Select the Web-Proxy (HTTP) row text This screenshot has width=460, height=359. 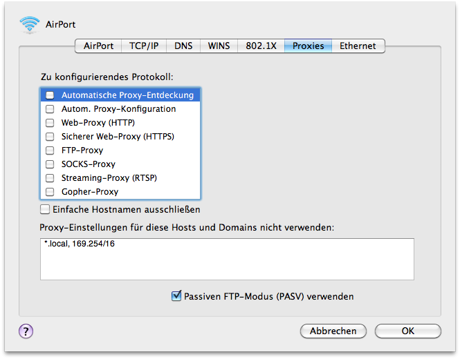[x=98, y=123]
